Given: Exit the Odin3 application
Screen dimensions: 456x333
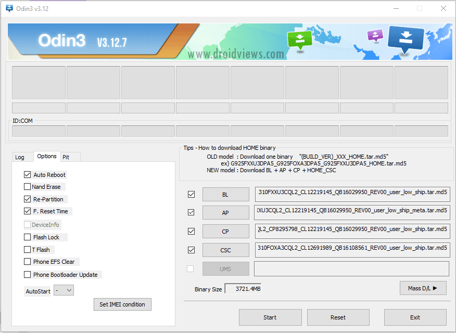Looking at the screenshot, I should [415, 317].
